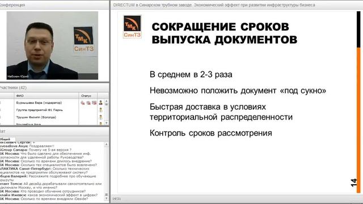Click participants list scroll up arrow
Screen dimensions: 363x204
(107, 101)
